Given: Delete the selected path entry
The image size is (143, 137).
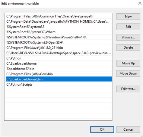Looking at the screenshot, I should coord(128,47).
